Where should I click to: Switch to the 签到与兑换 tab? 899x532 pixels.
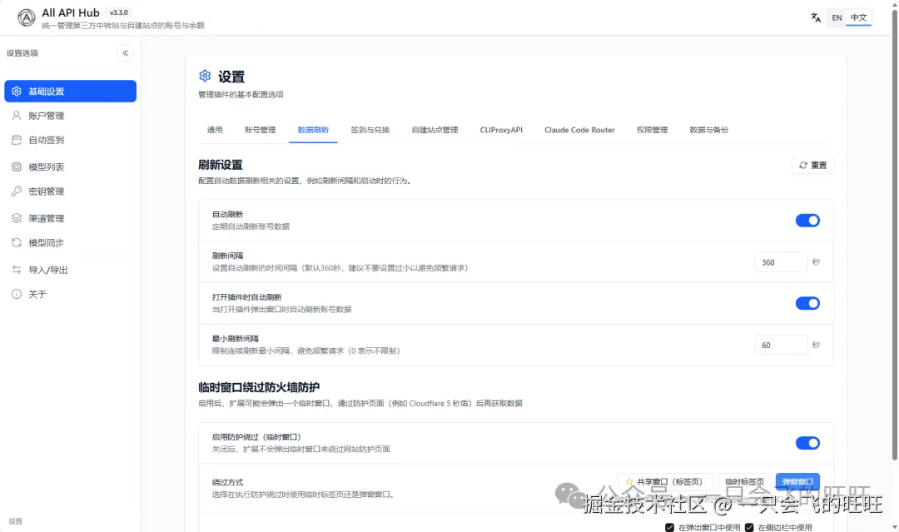pos(370,130)
